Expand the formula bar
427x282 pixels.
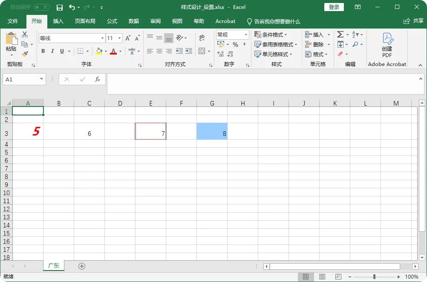[x=421, y=79]
